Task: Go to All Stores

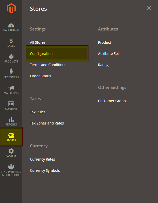Action: (x=38, y=42)
